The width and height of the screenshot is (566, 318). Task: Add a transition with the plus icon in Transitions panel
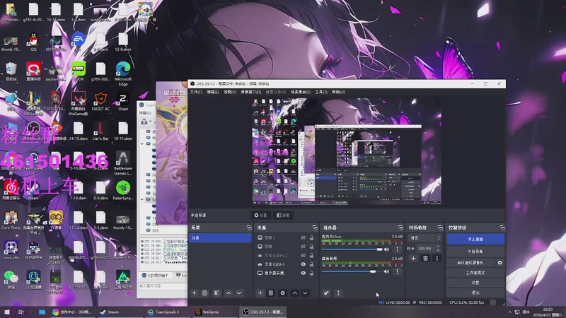[x=414, y=258]
